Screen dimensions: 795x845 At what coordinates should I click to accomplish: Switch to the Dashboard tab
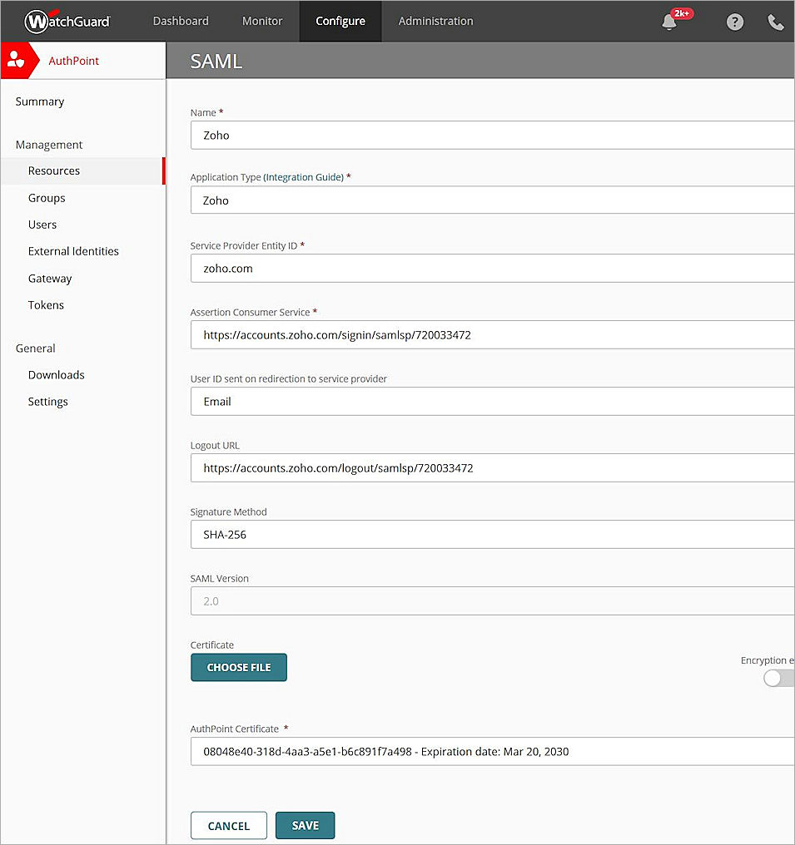point(180,21)
